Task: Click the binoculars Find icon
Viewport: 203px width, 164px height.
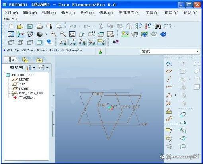Action: click(158, 26)
